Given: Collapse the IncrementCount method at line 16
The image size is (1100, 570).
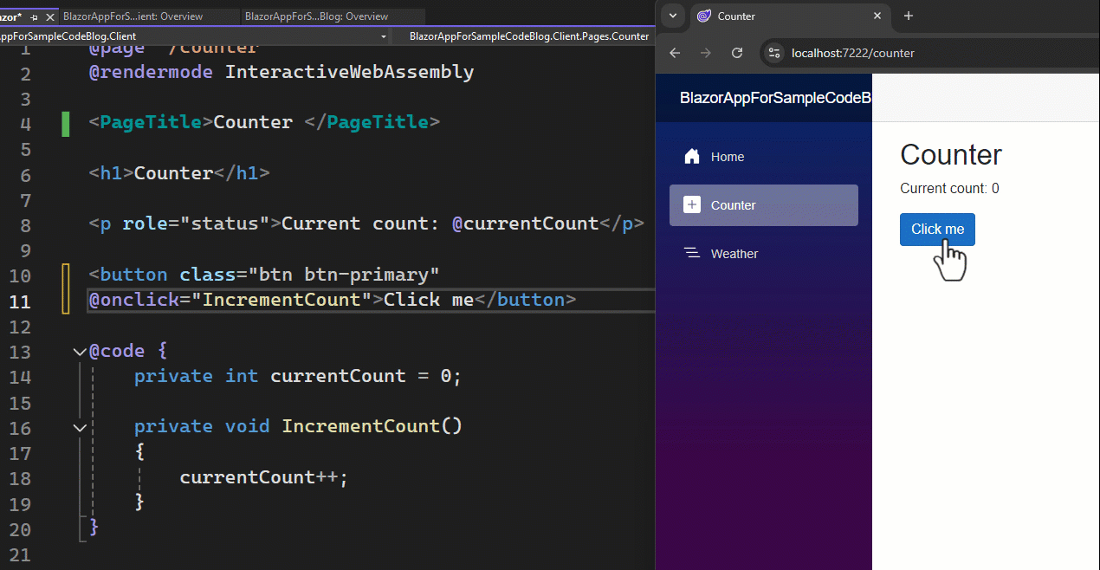Looking at the screenshot, I should pyautogui.click(x=81, y=427).
